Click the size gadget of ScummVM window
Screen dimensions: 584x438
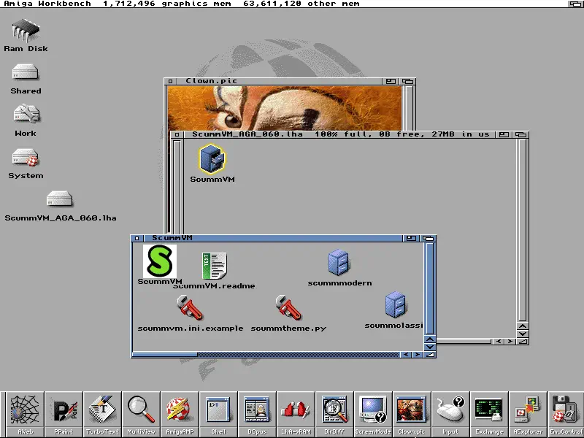point(430,355)
